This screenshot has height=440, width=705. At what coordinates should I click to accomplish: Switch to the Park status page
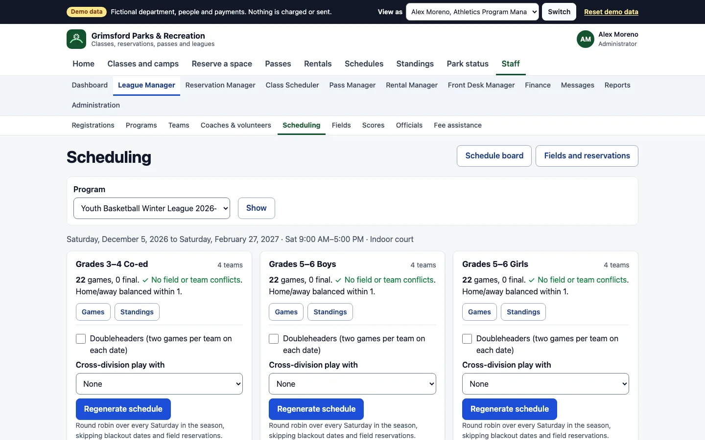[x=468, y=64]
